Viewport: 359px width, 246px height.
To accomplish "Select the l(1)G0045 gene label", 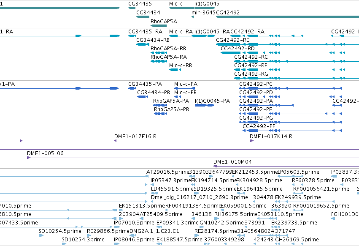I will click(x=207, y=4).
